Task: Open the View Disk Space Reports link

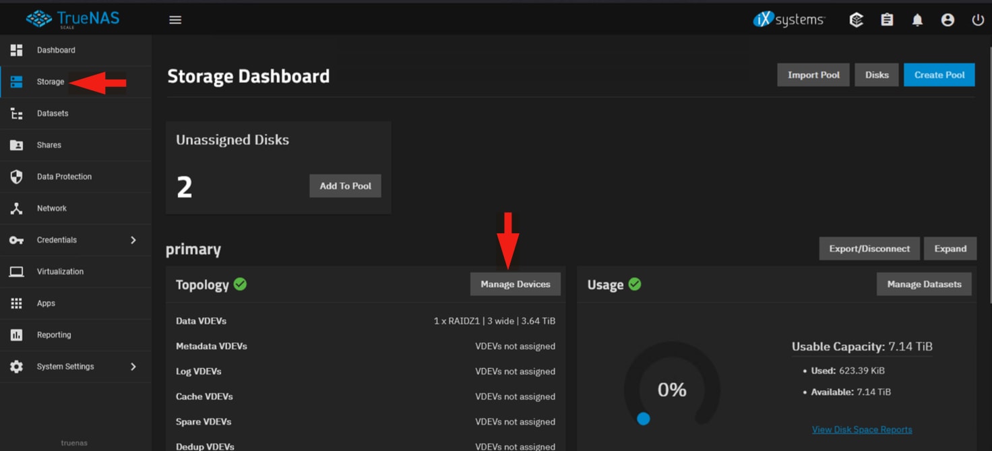Action: [x=861, y=429]
